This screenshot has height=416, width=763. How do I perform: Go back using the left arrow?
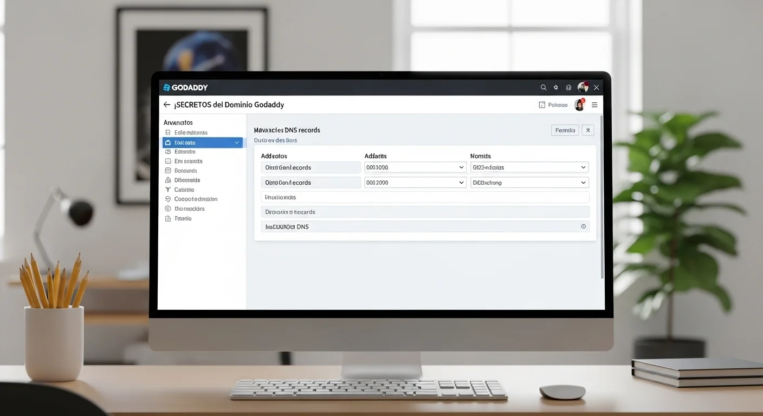point(167,105)
